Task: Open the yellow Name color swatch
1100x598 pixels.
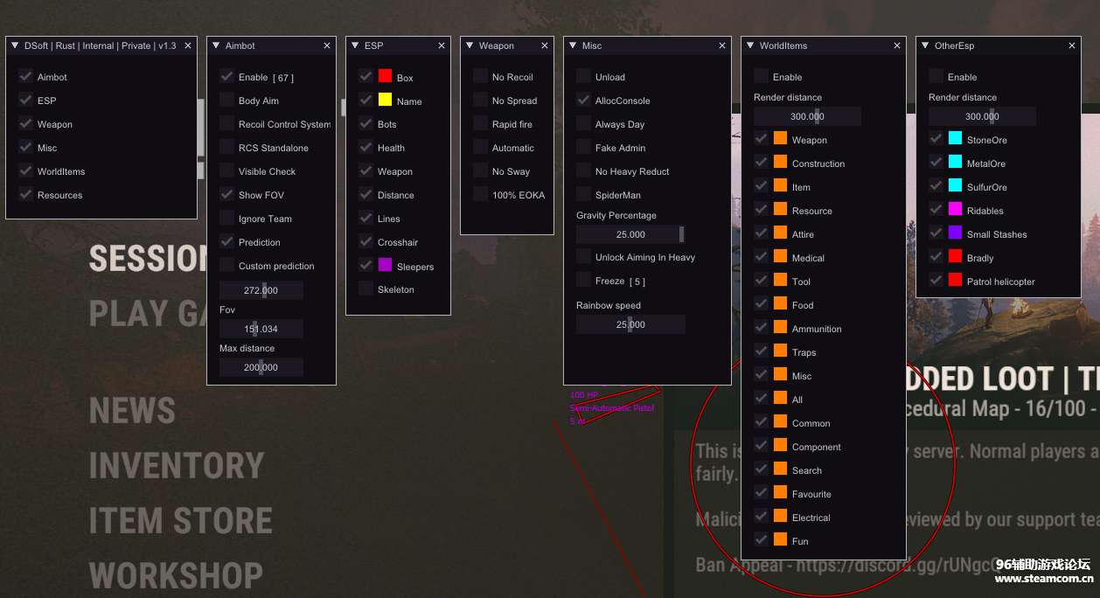Action: (x=385, y=101)
